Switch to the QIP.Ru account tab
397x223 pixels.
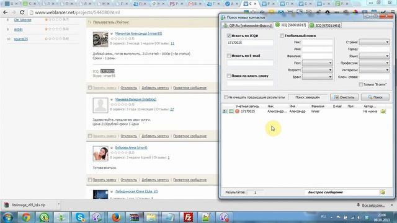(x=248, y=25)
